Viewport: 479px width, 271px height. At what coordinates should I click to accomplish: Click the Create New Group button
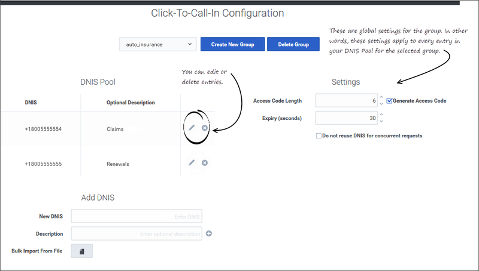point(232,44)
